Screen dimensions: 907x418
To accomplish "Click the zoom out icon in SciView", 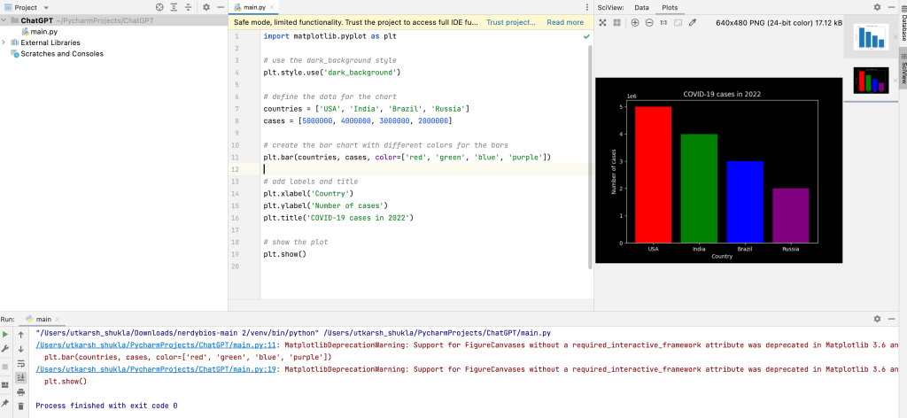I will [649, 22].
